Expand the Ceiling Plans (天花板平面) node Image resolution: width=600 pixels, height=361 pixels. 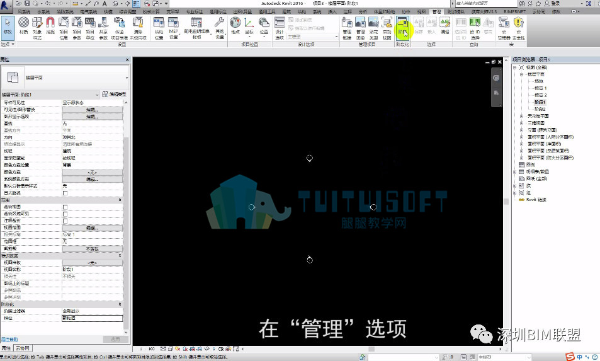click(521, 116)
